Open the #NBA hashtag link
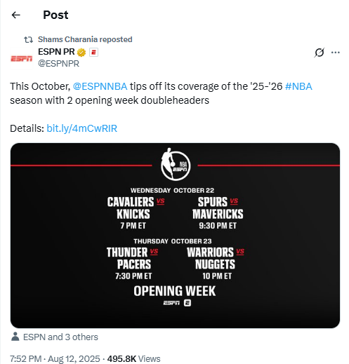349x364 pixels. coord(298,86)
